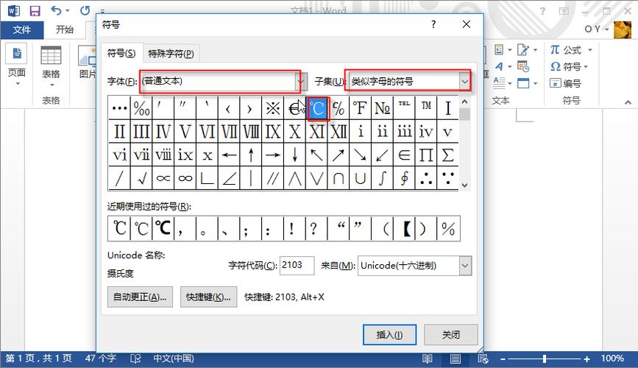Click the Undo arrow icon
Screen dimensions: 638x368
pyautogui.click(x=56, y=10)
